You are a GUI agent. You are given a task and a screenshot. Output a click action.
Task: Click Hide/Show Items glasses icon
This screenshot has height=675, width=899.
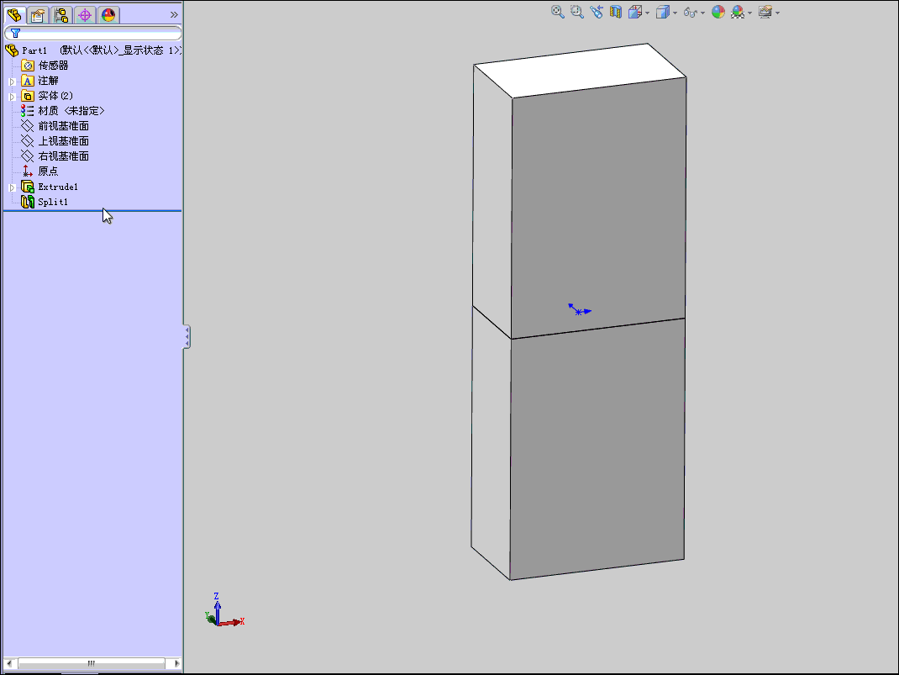(691, 13)
